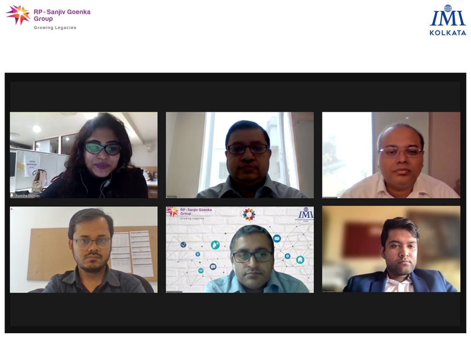
Task: Click the dark chat bubble icon in virtual background
Action: [x=213, y=267]
